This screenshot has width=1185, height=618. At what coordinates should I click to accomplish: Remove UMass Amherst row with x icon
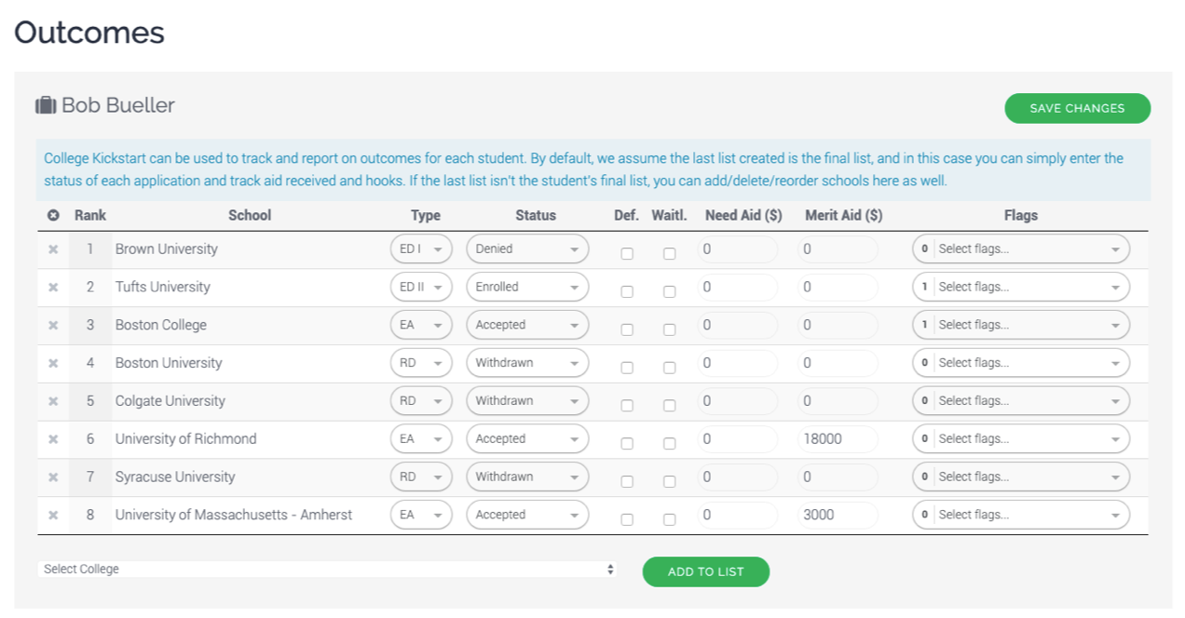click(x=53, y=515)
